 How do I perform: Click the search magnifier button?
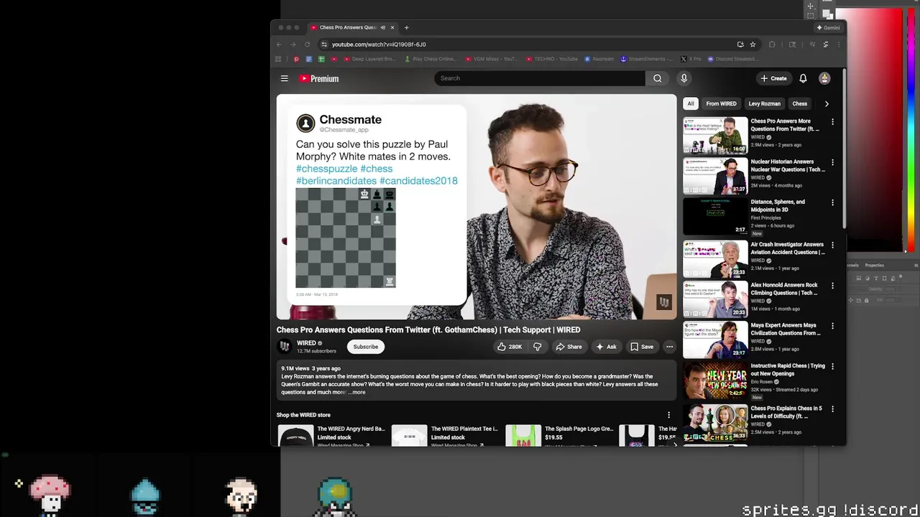[657, 78]
